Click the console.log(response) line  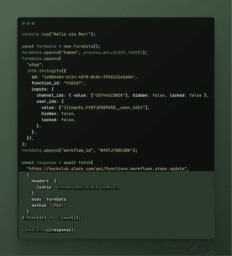coord(49,230)
